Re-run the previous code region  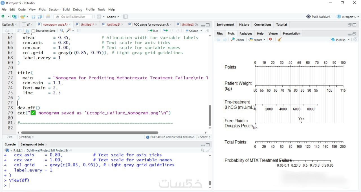coord(165,31)
